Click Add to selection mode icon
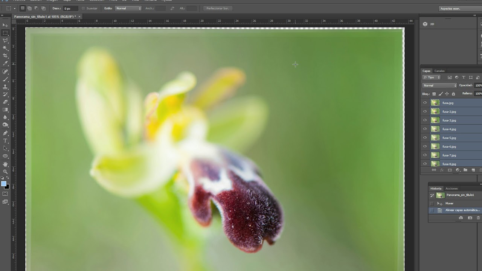The width and height of the screenshot is (482, 271). pyautogui.click(x=29, y=8)
